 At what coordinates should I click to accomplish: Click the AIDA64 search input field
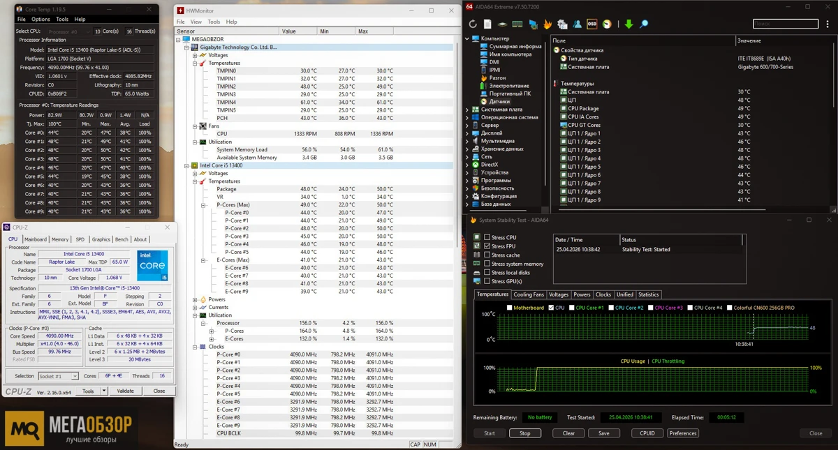785,24
